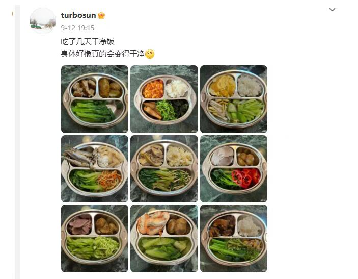Open photo with tomato egg and rice
Image resolution: width=358 pixels, height=279 pixels.
164,99
